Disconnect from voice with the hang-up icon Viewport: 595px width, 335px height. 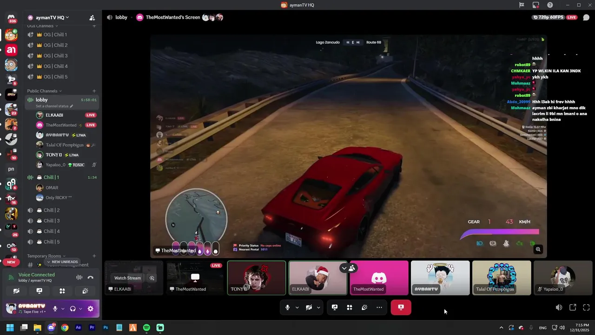click(x=91, y=277)
